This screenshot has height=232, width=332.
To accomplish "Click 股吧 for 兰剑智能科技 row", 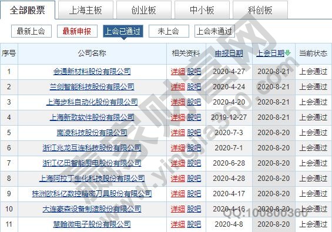I will [194, 87].
